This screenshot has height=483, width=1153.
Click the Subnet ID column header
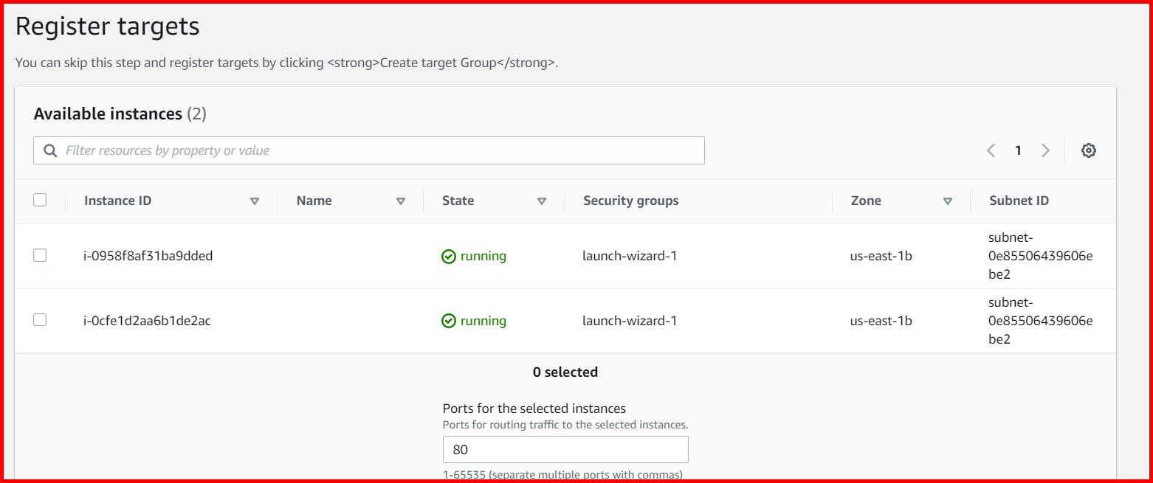(x=1018, y=200)
